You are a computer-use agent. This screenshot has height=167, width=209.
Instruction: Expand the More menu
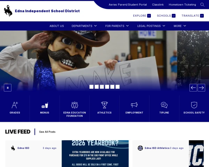(x=180, y=26)
